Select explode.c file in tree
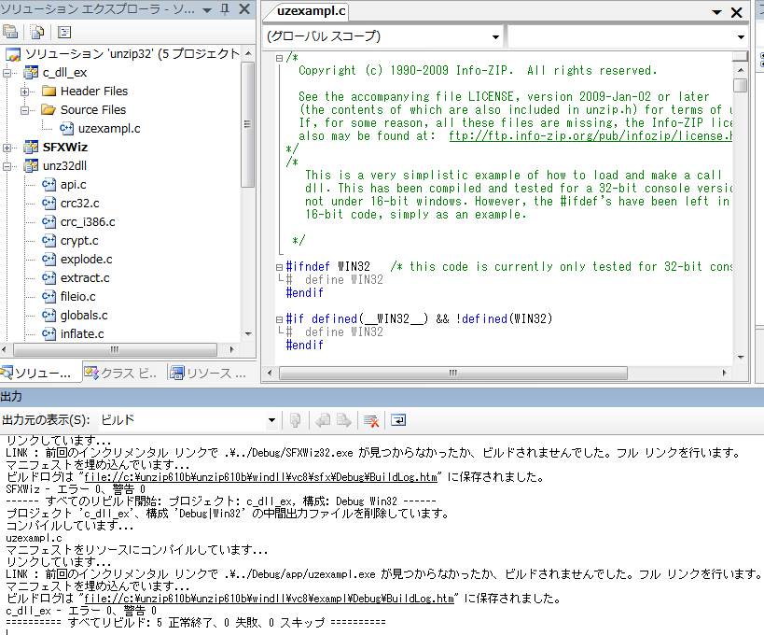The height and width of the screenshot is (635, 764). (86, 260)
